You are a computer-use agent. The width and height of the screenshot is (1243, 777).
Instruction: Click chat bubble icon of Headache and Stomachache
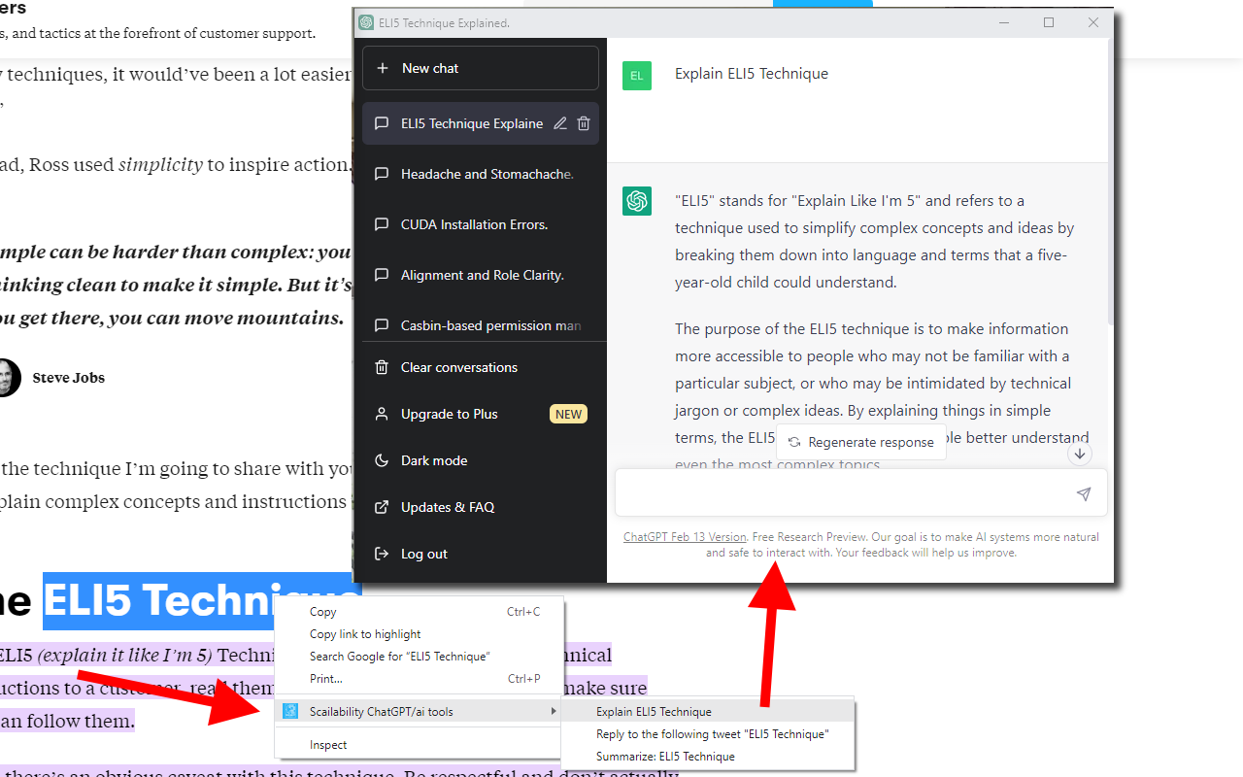click(x=382, y=174)
